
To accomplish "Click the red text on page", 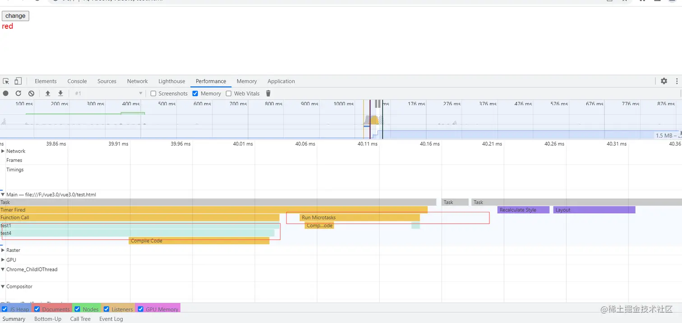I will 8,26.
